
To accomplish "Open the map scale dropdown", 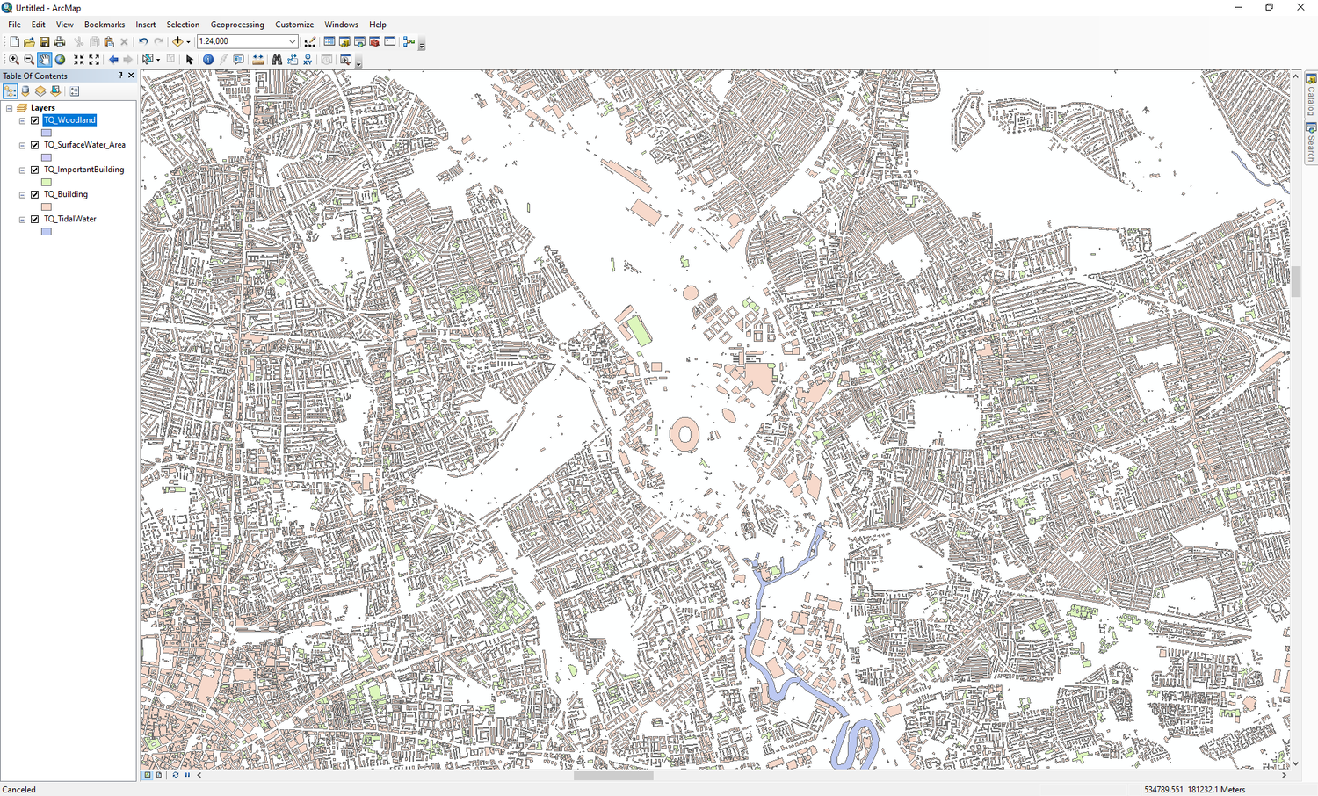I will click(293, 41).
